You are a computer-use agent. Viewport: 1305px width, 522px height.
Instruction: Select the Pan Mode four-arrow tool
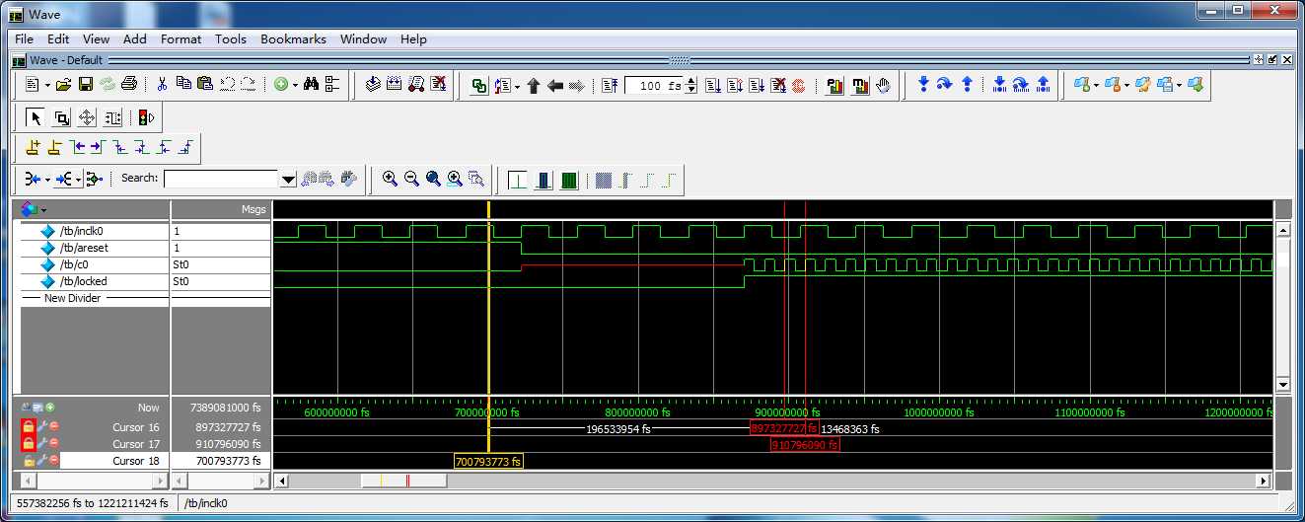point(87,118)
